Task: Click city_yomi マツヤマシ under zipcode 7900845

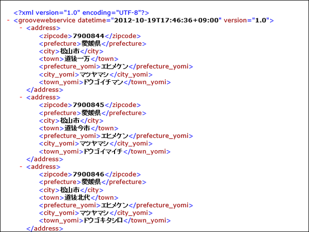Action: tap(94, 143)
